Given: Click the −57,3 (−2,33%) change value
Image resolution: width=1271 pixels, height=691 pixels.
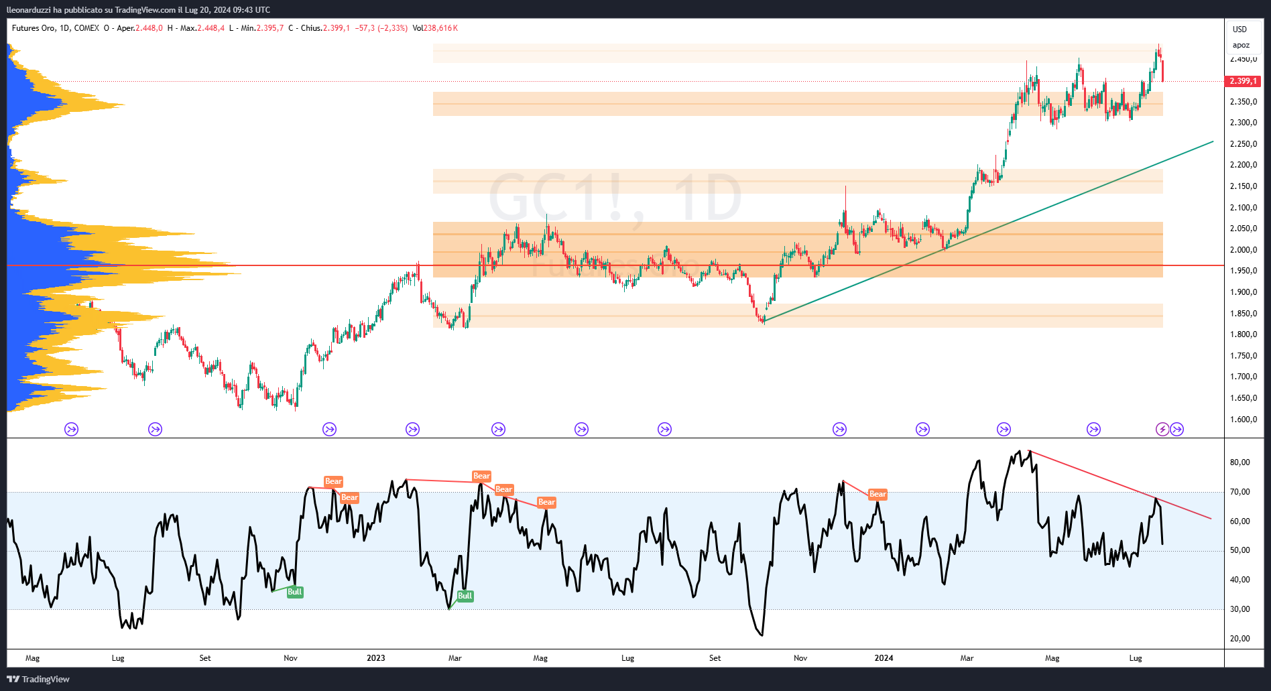Looking at the screenshot, I should 381,28.
